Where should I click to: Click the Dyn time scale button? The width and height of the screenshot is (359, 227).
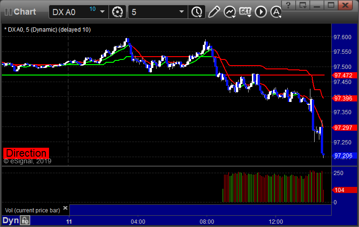[10, 220]
